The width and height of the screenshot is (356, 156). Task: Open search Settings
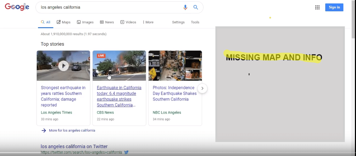point(178,22)
